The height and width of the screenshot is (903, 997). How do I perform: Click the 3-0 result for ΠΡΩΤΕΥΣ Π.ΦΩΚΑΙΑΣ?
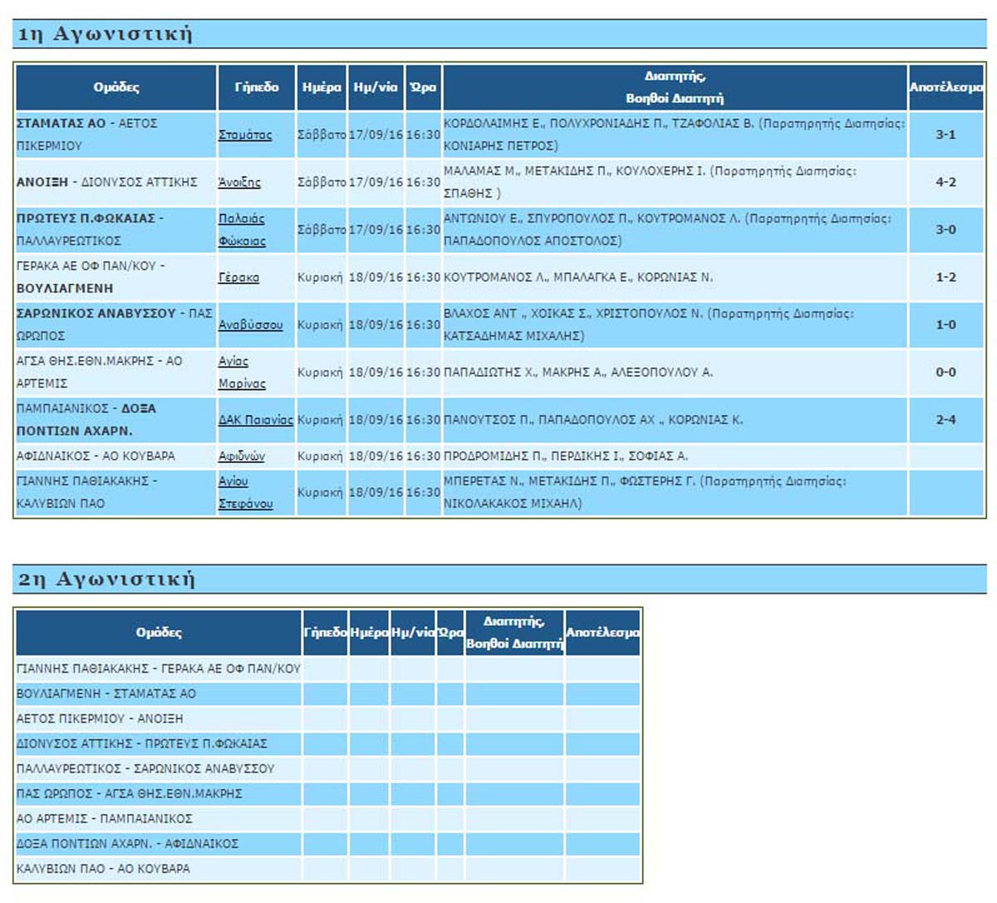(x=946, y=229)
